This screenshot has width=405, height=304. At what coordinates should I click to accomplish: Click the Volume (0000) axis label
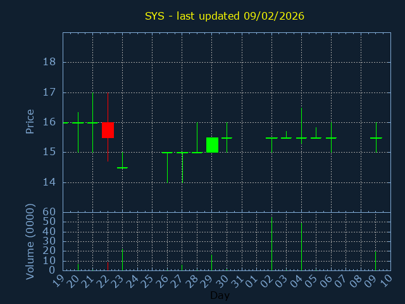[30, 241]
